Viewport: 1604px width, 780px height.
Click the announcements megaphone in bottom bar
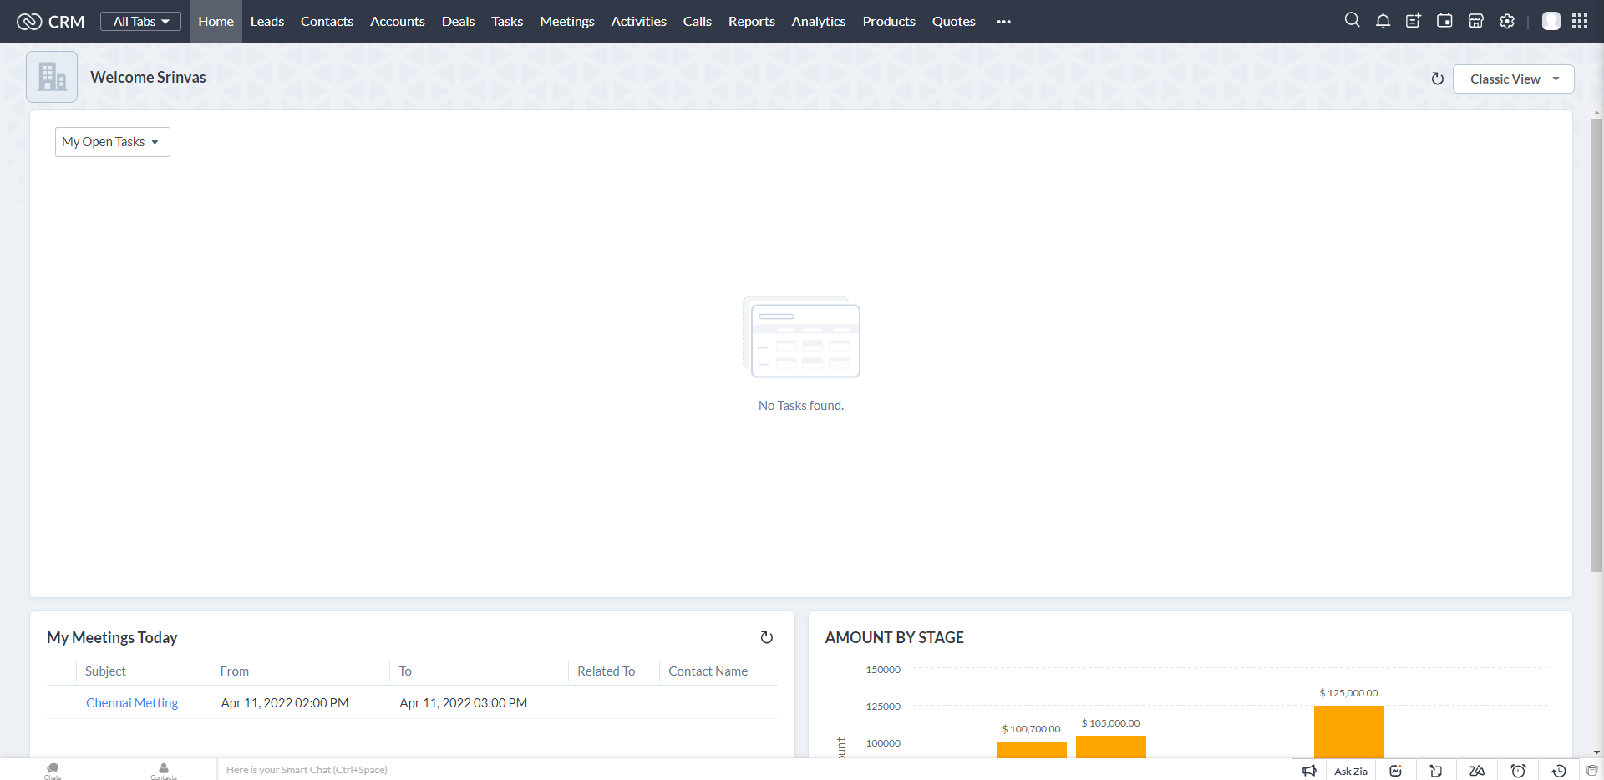point(1310,770)
